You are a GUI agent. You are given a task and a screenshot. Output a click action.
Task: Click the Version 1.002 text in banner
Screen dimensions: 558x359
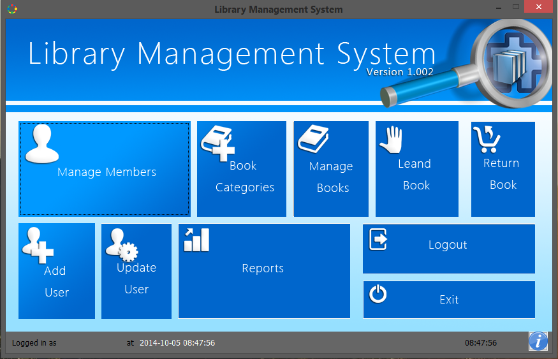[x=400, y=72]
